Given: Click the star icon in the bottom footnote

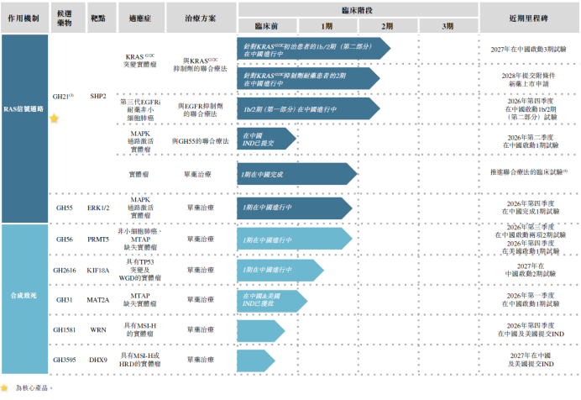Looking at the screenshot, I should click(x=5, y=387).
